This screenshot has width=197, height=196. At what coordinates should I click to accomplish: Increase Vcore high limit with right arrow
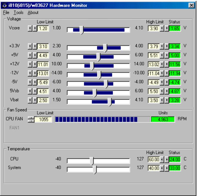click(x=167, y=28)
